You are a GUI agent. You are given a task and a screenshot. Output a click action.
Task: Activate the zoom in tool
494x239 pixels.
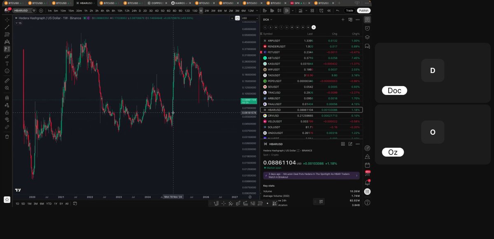(x=7, y=88)
